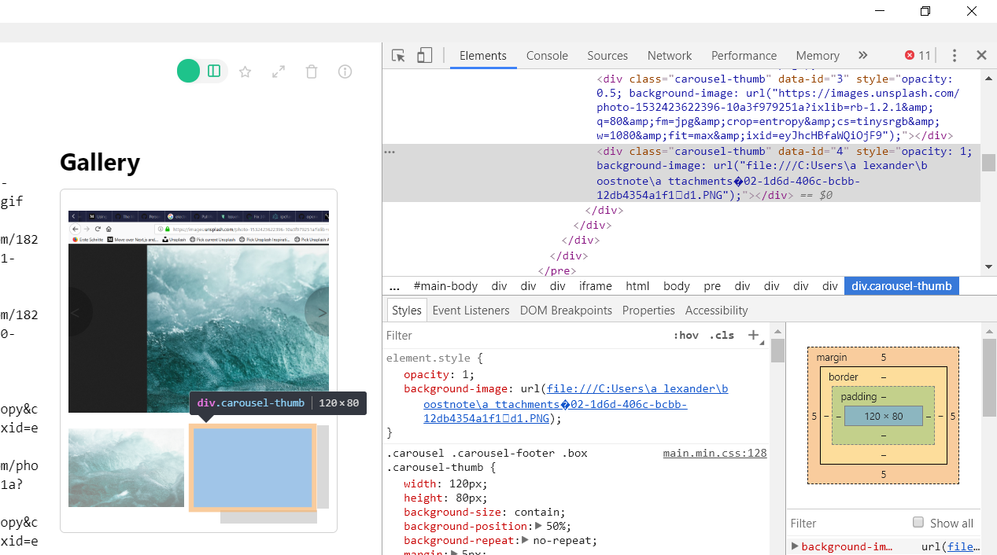Select the carousel-thumb data-id 3 DOM node
This screenshot has width=997, height=555.
776,108
